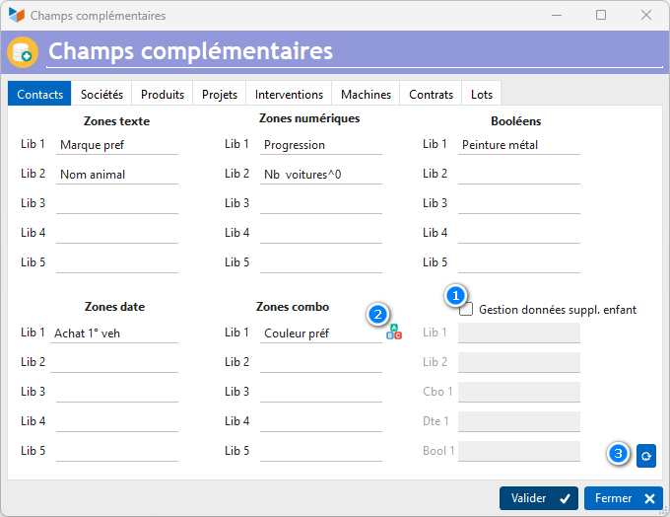Click the header database plus icon
The width and height of the screenshot is (670, 517).
[23, 52]
